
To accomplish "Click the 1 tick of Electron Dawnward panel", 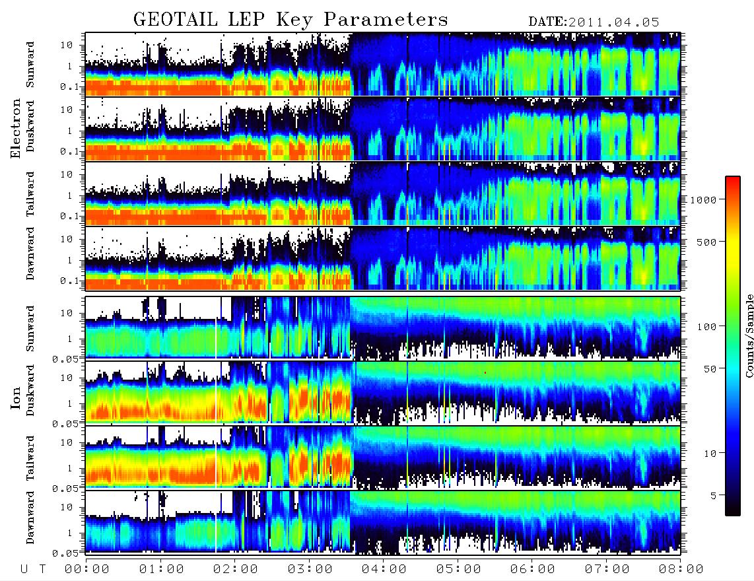I will [70, 260].
